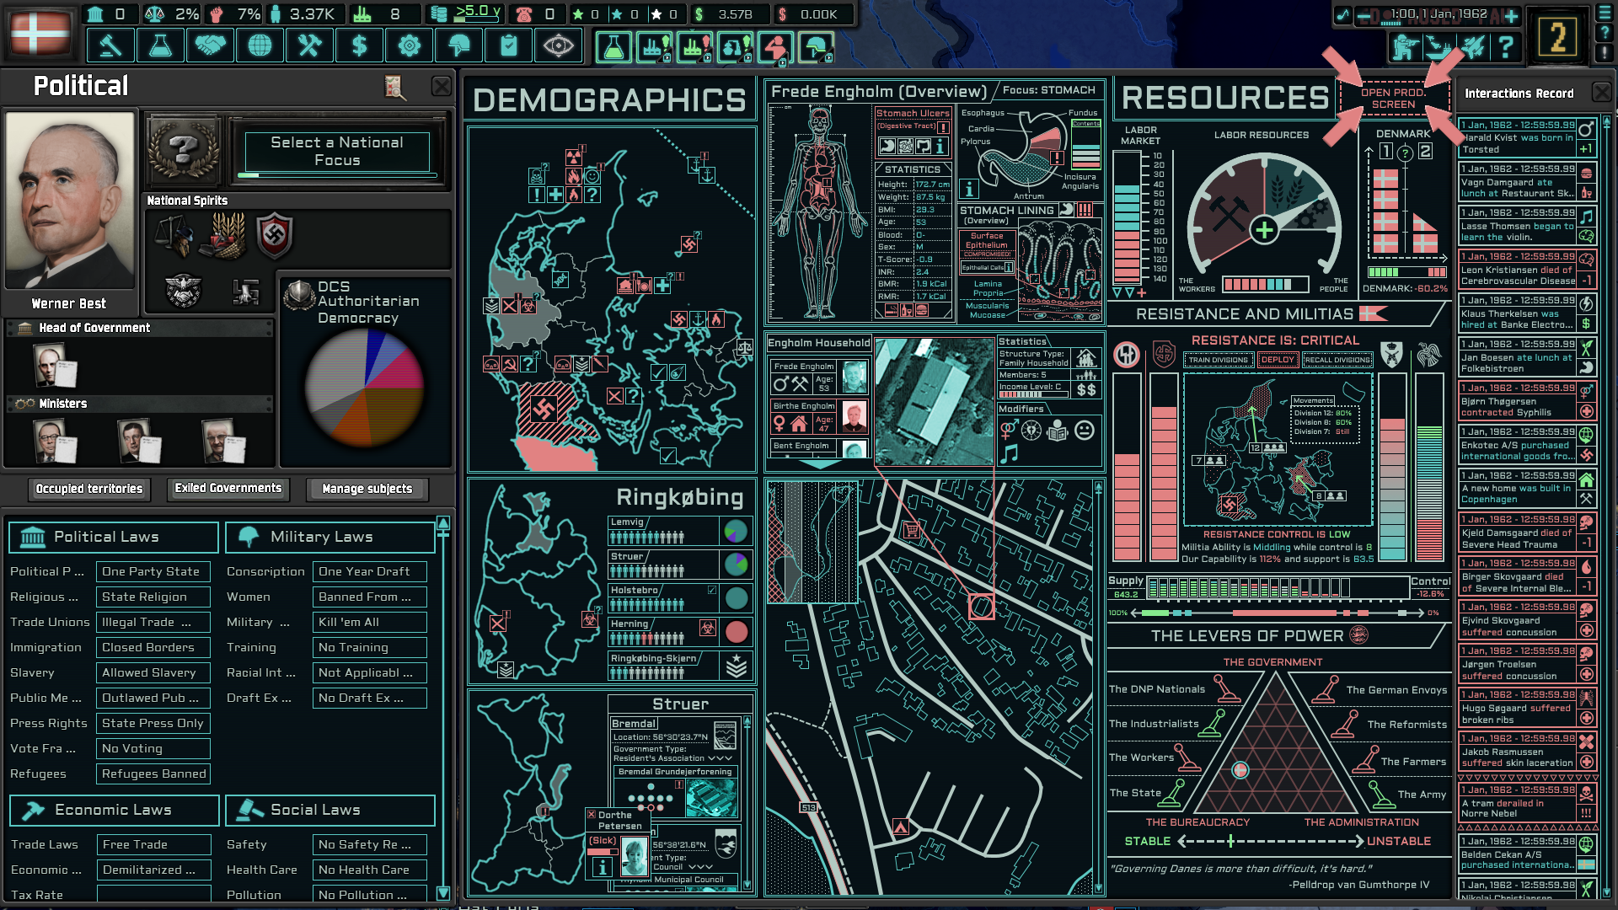Click the DEPLOY divisions button
Image resolution: width=1618 pixels, height=910 pixels.
click(x=1277, y=360)
